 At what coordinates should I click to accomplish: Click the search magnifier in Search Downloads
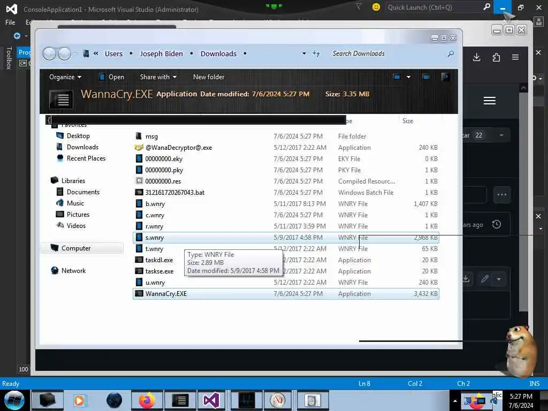click(451, 54)
